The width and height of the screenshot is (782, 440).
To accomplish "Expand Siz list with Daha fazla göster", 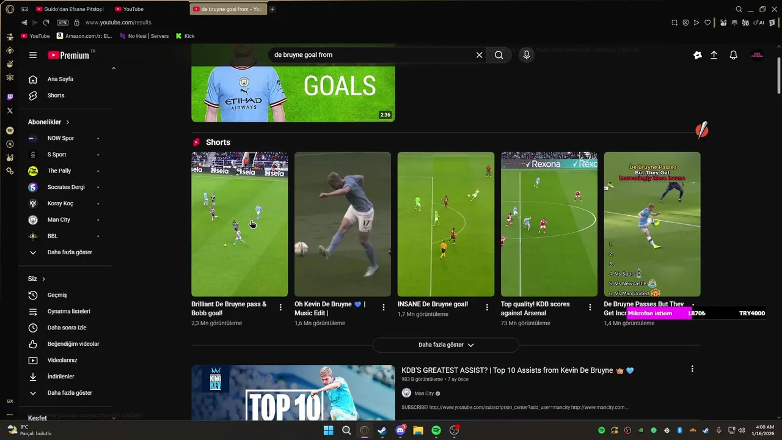I will (66, 393).
